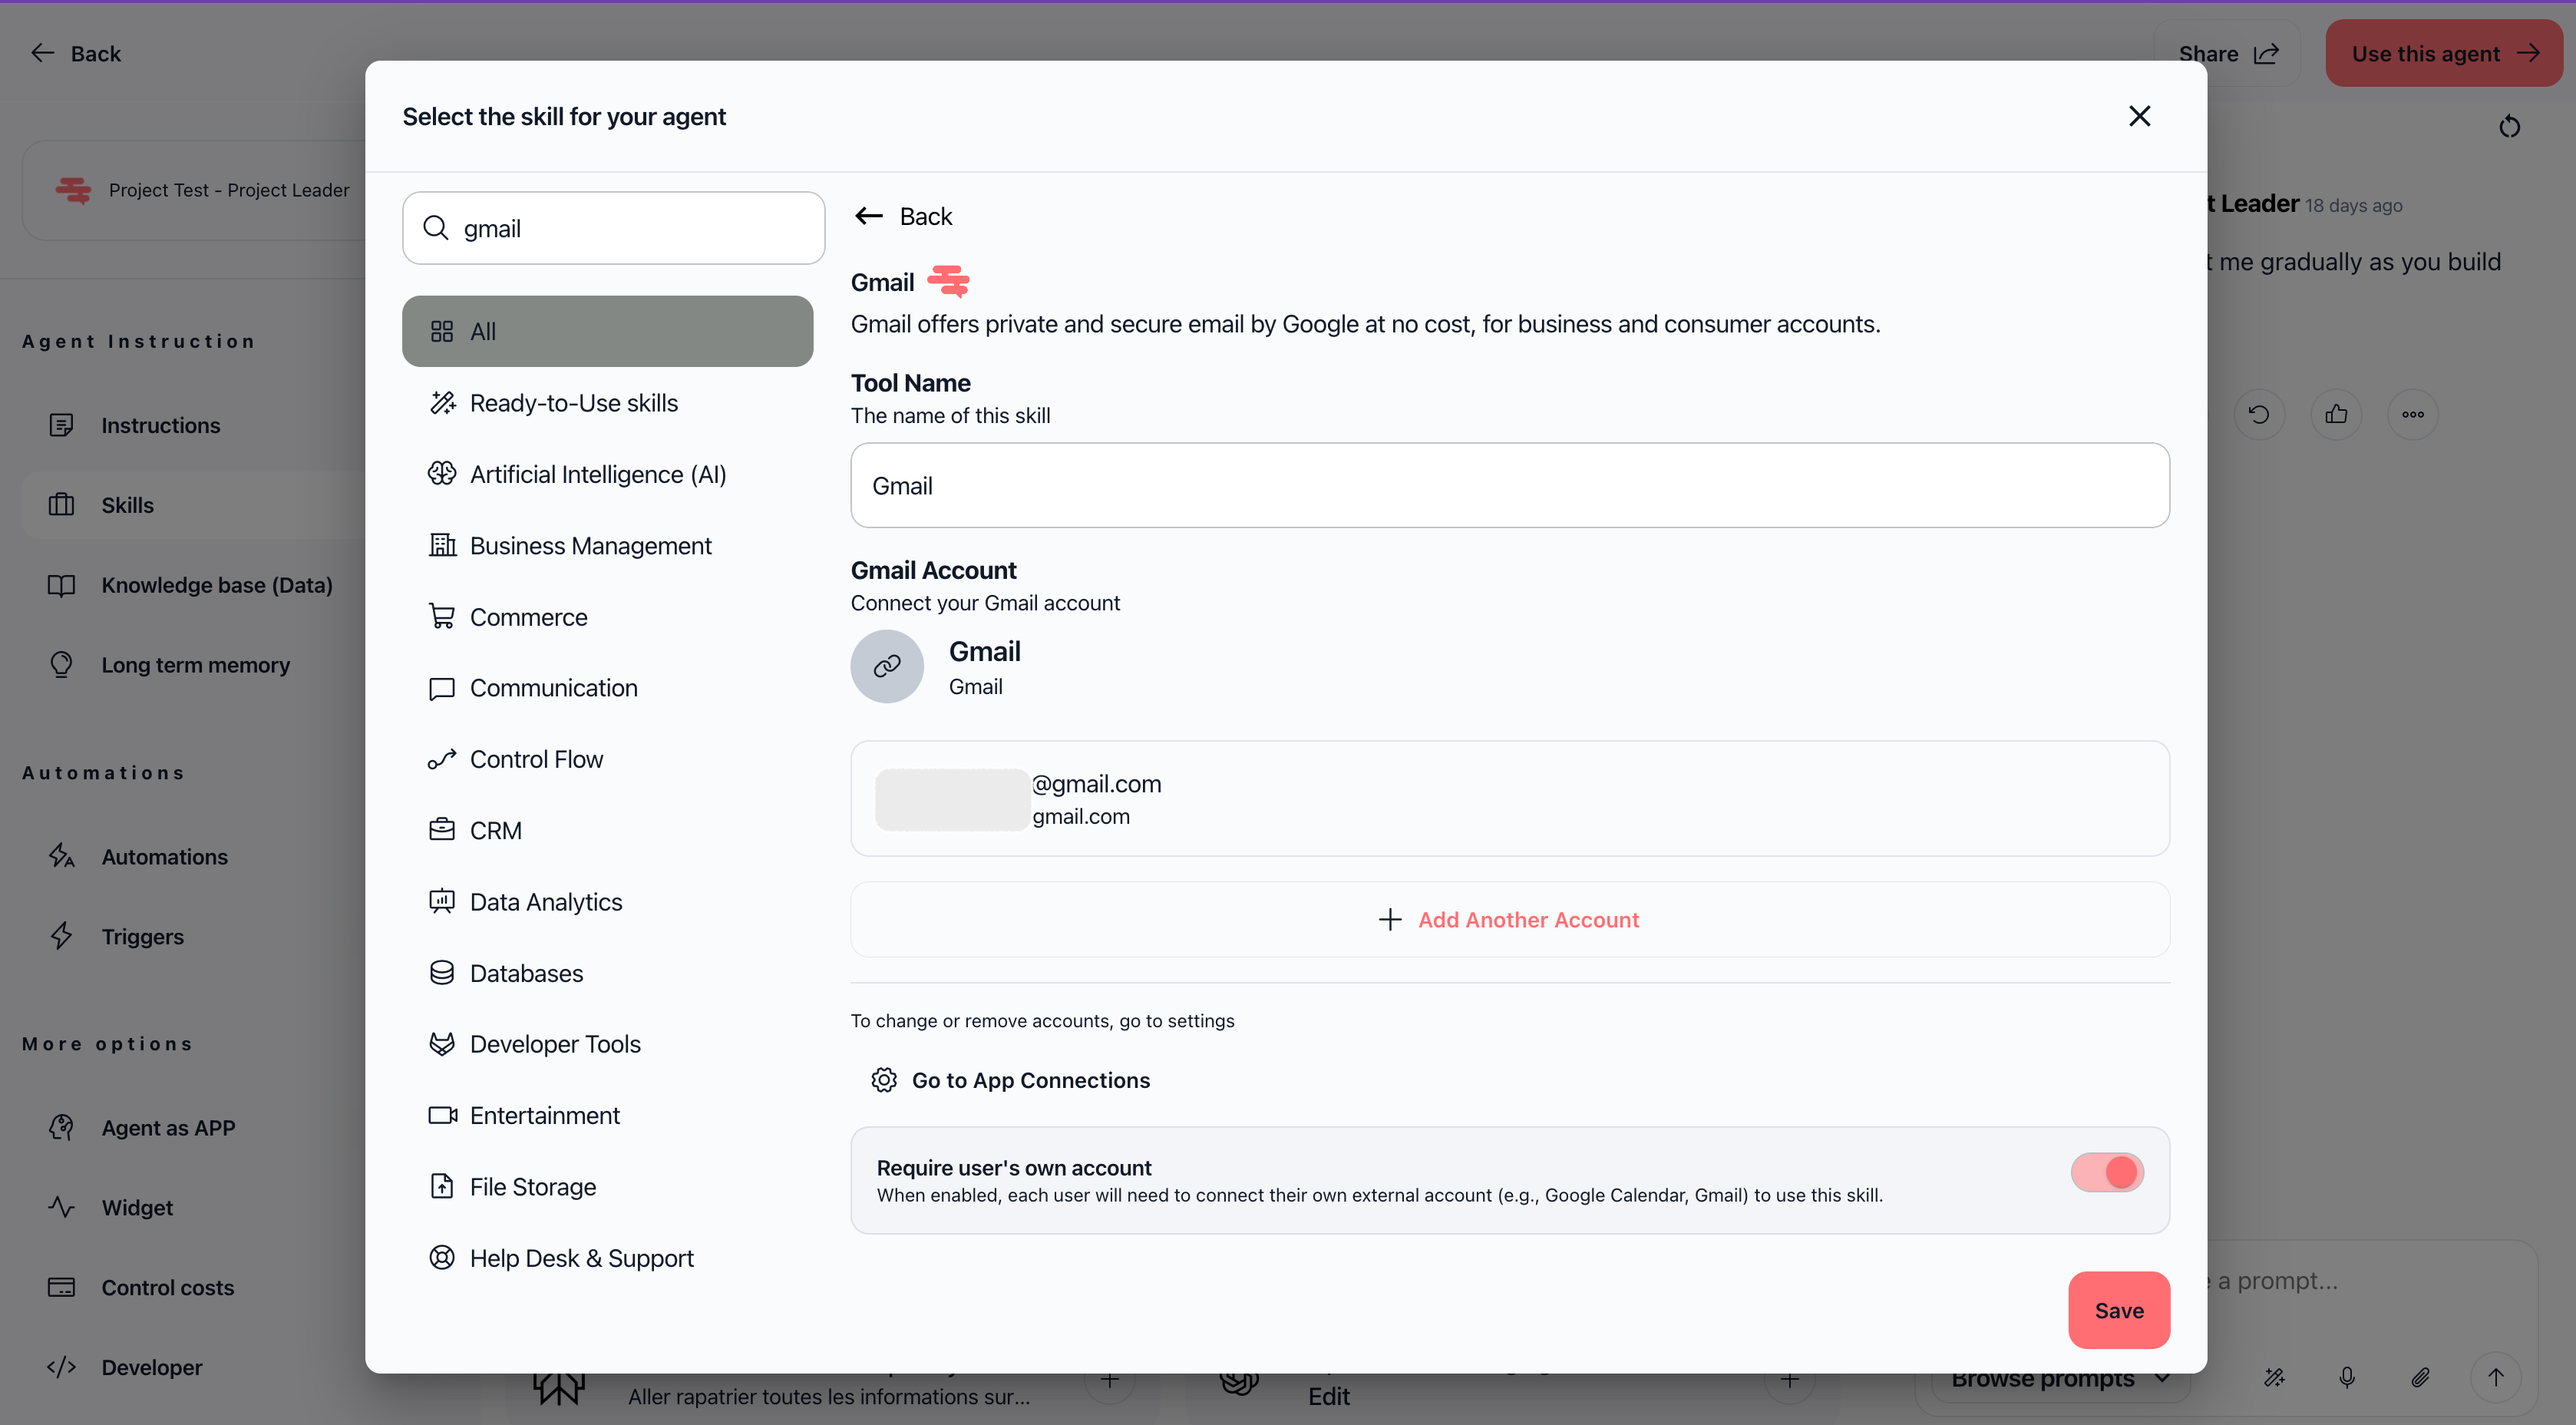Click the thumbs up icon
This screenshot has width=2576, height=1425.
(x=2336, y=414)
